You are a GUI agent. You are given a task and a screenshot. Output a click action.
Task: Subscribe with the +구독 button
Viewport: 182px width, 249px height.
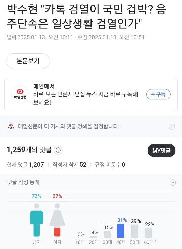pos(158,94)
